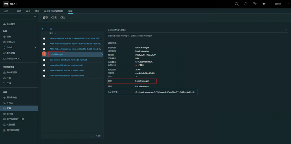
Task: Open APH-AR certificate for node 41f26eec link
Action: pyautogui.click(x=75, y=44)
